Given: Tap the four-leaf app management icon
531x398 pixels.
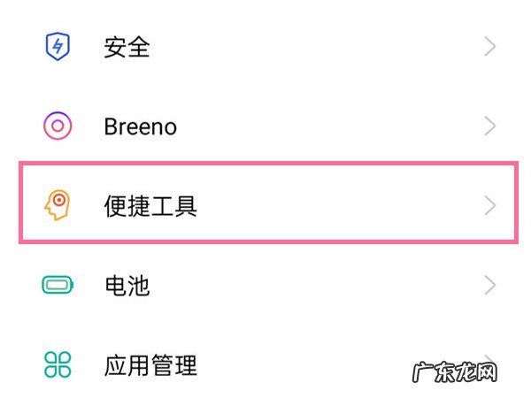Looking at the screenshot, I should (x=58, y=364).
